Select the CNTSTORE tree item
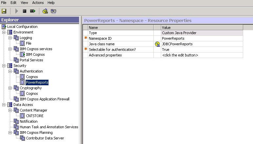The height and width of the screenshot is (144, 253). tap(35, 116)
